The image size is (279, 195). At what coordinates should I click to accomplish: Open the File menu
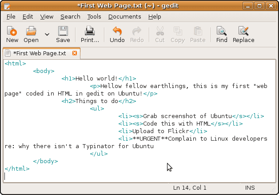(x=11, y=17)
